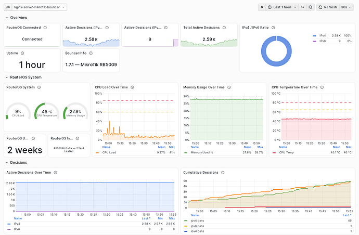The width and height of the screenshot is (359, 235).
Task: Click info icon on RouterOS System gauge panel
Action: coord(39,87)
